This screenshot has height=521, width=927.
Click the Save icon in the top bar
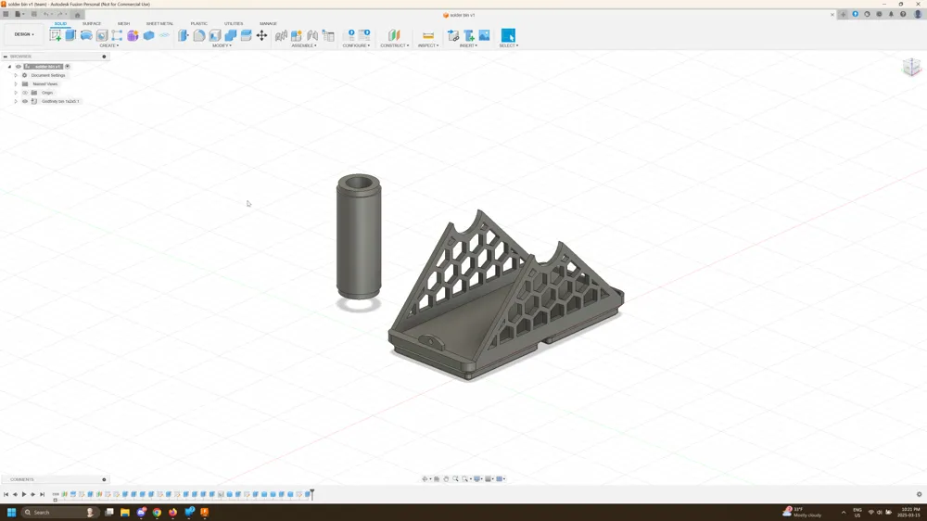tap(33, 14)
